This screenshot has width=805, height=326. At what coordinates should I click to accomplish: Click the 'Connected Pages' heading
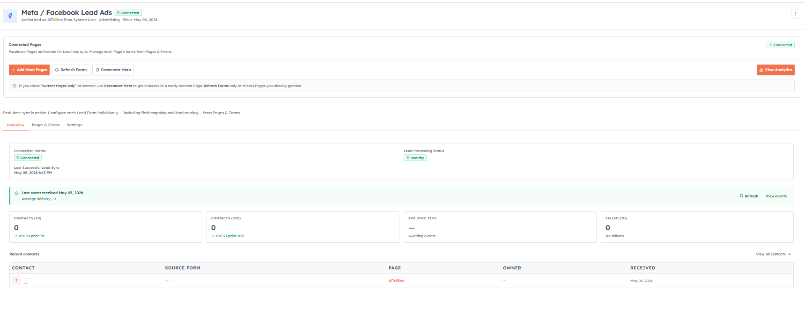[25, 44]
